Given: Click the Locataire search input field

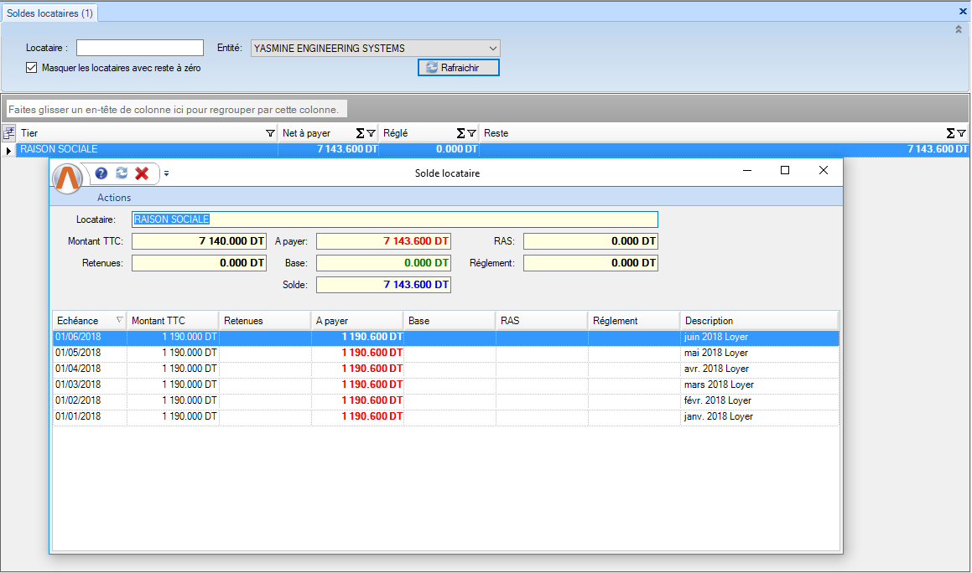Looking at the screenshot, I should pos(140,48).
